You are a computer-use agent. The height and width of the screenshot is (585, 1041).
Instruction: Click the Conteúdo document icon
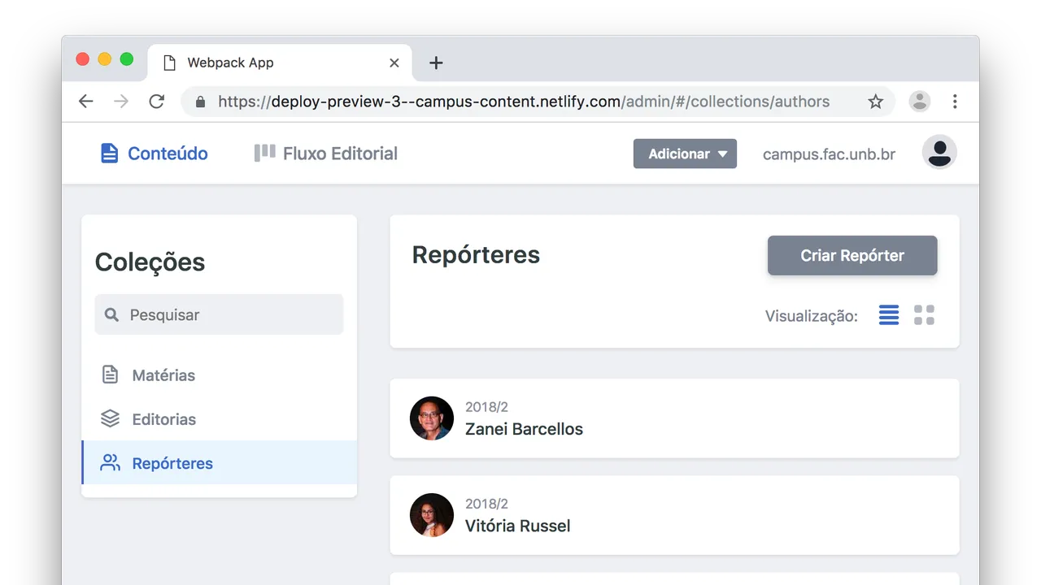tap(109, 153)
